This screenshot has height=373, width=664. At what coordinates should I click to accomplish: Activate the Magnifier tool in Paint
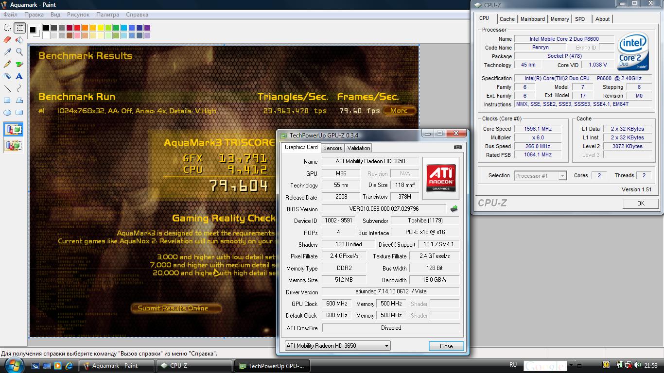click(x=19, y=52)
